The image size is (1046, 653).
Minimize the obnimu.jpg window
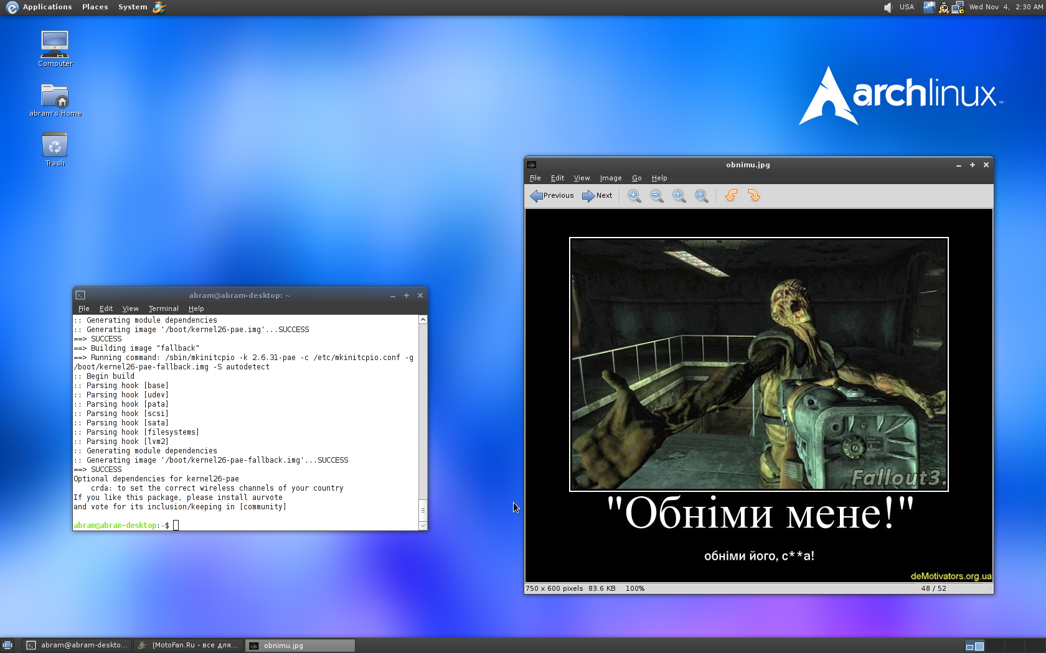959,165
